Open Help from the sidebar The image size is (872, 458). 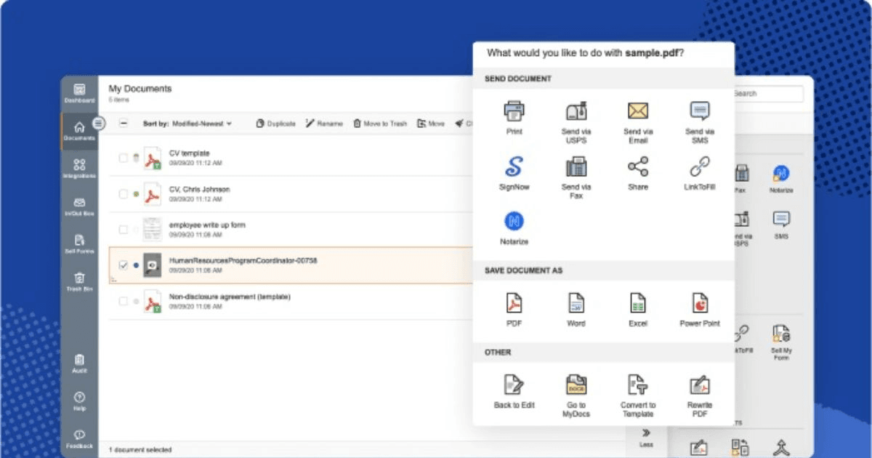[79, 401]
